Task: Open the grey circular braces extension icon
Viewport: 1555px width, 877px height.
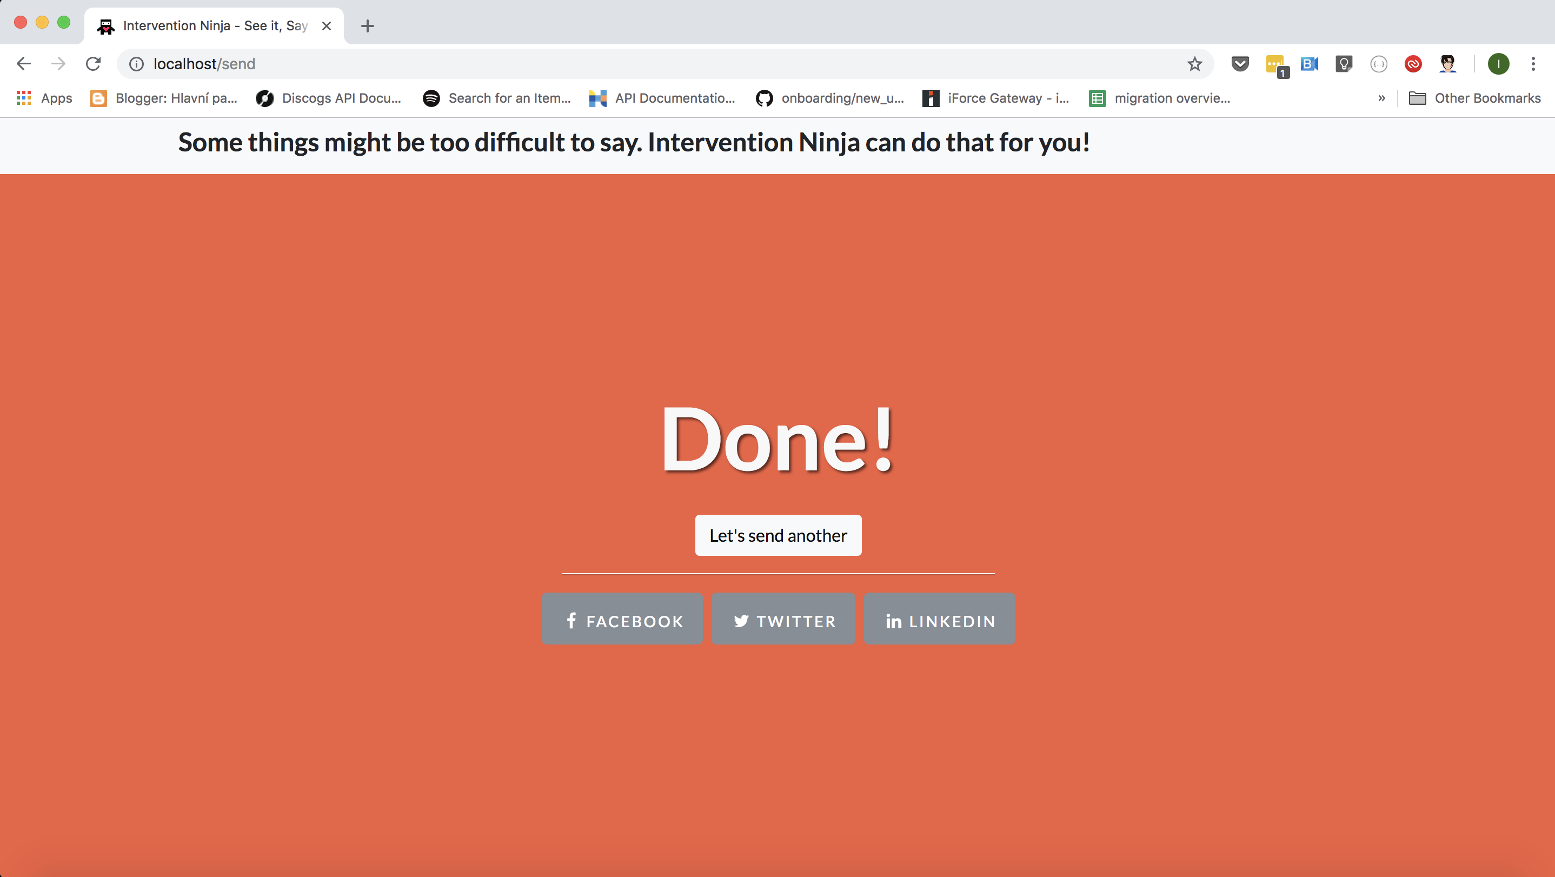Action: (1379, 63)
